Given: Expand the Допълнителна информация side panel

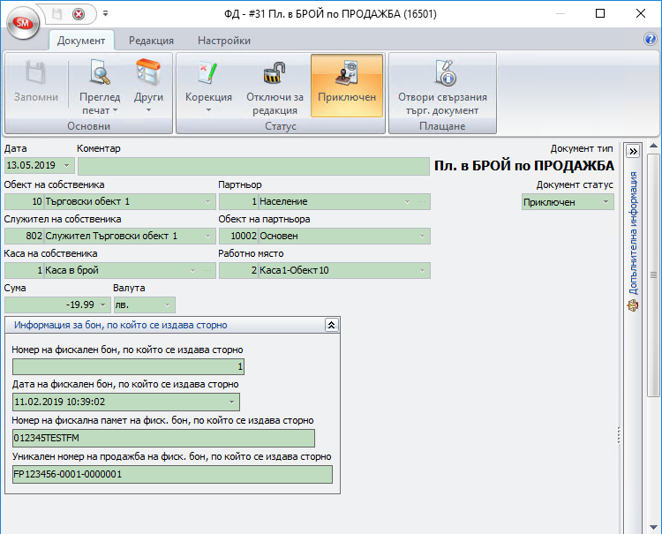Looking at the screenshot, I should [x=633, y=151].
